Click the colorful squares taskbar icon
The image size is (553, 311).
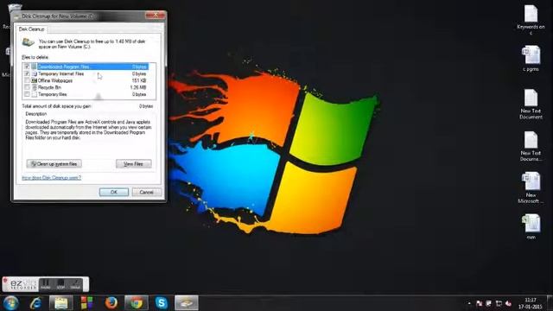point(86,303)
